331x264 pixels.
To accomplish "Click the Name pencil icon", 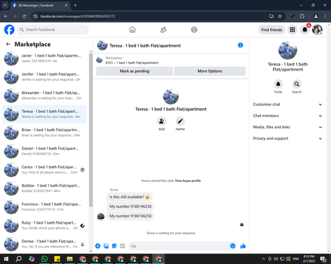I will point(180,121).
